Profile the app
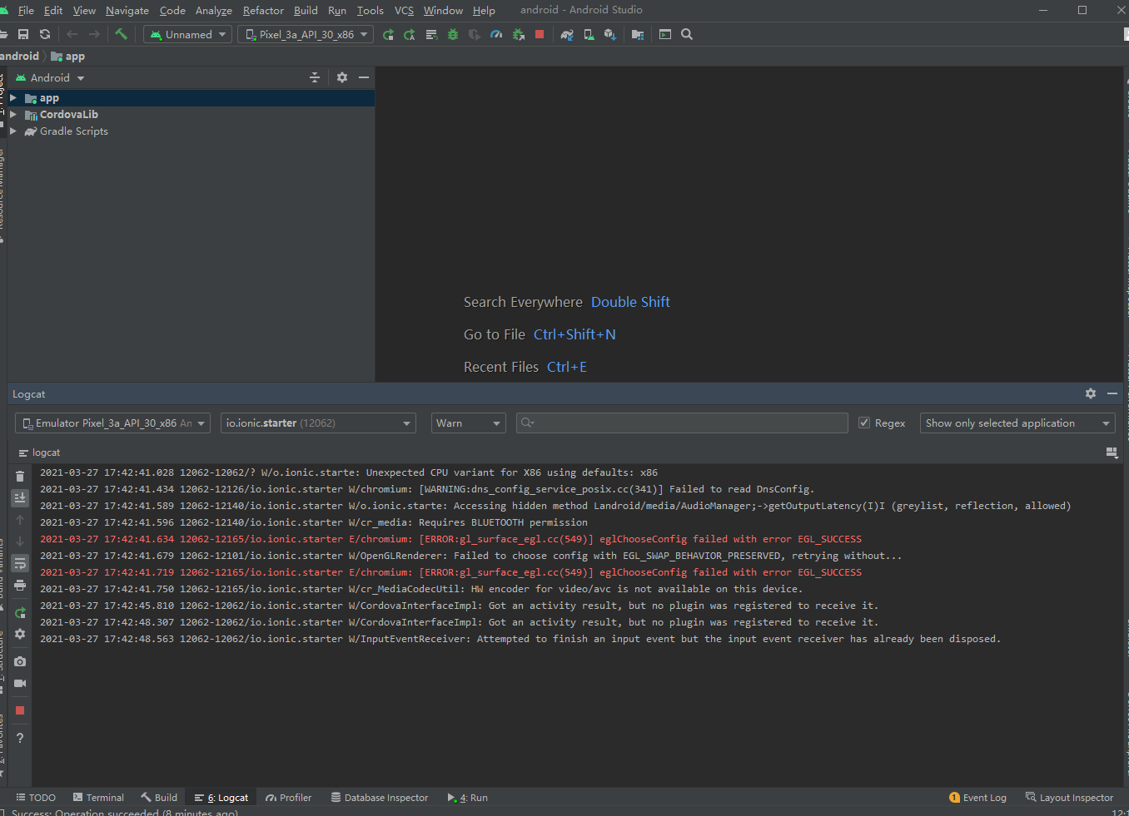The height and width of the screenshot is (816, 1129). pos(496,34)
